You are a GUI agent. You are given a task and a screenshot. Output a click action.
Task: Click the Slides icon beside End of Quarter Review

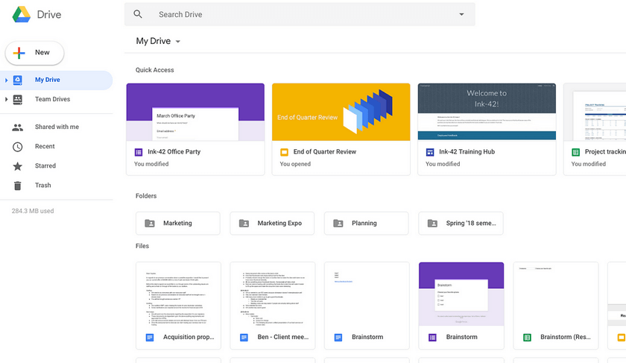point(284,152)
